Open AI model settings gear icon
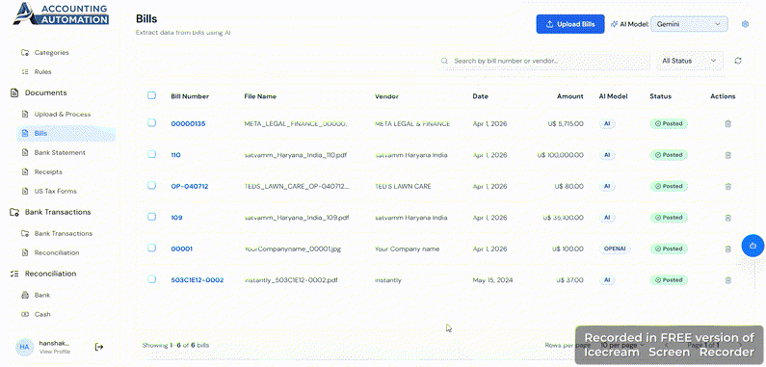766x367 pixels. pos(745,24)
